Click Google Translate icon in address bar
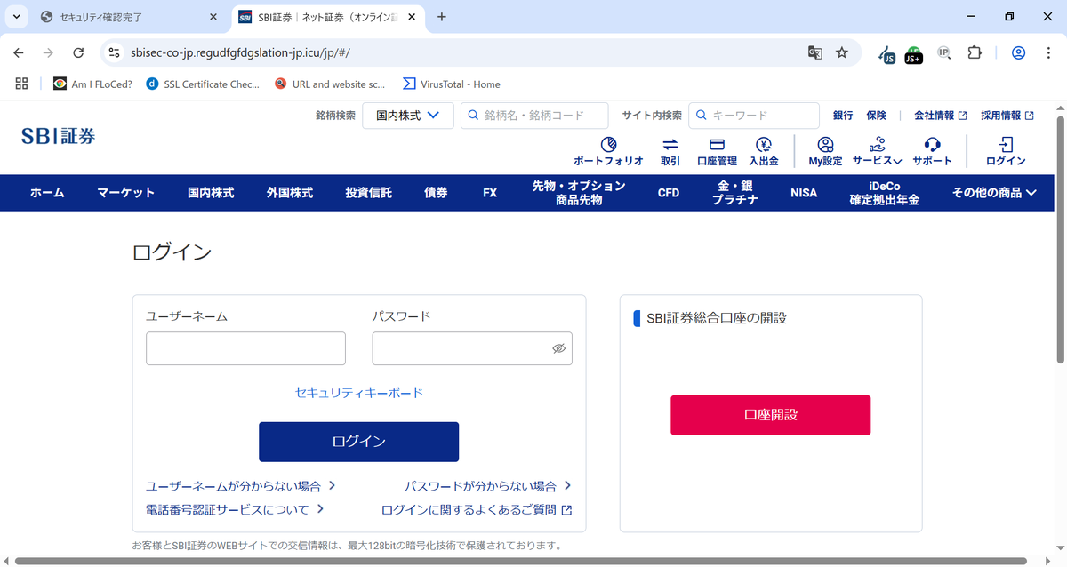 pyautogui.click(x=814, y=52)
